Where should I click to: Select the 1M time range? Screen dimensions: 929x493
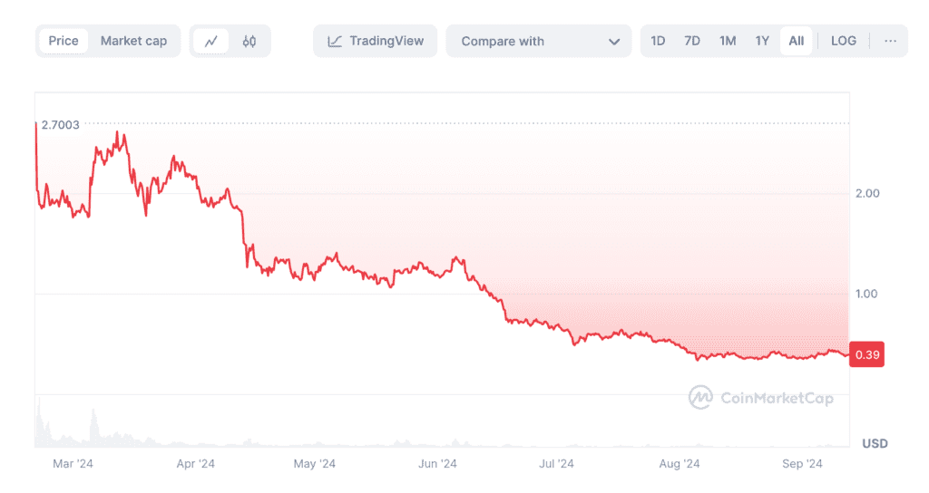(728, 41)
